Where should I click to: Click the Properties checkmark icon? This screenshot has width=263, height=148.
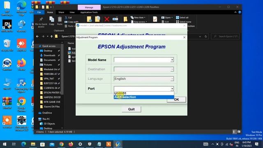[155, 19]
